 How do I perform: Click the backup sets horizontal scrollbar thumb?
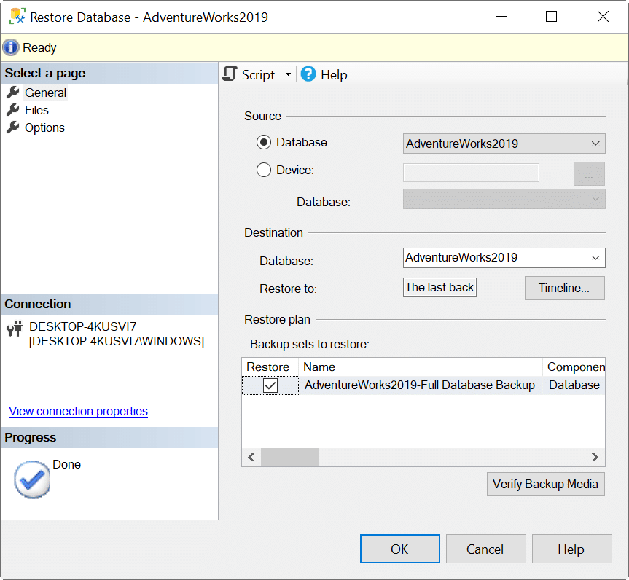click(x=289, y=457)
